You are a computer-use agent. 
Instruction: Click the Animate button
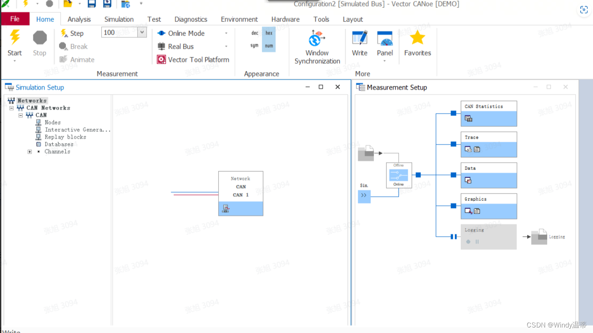pyautogui.click(x=77, y=60)
